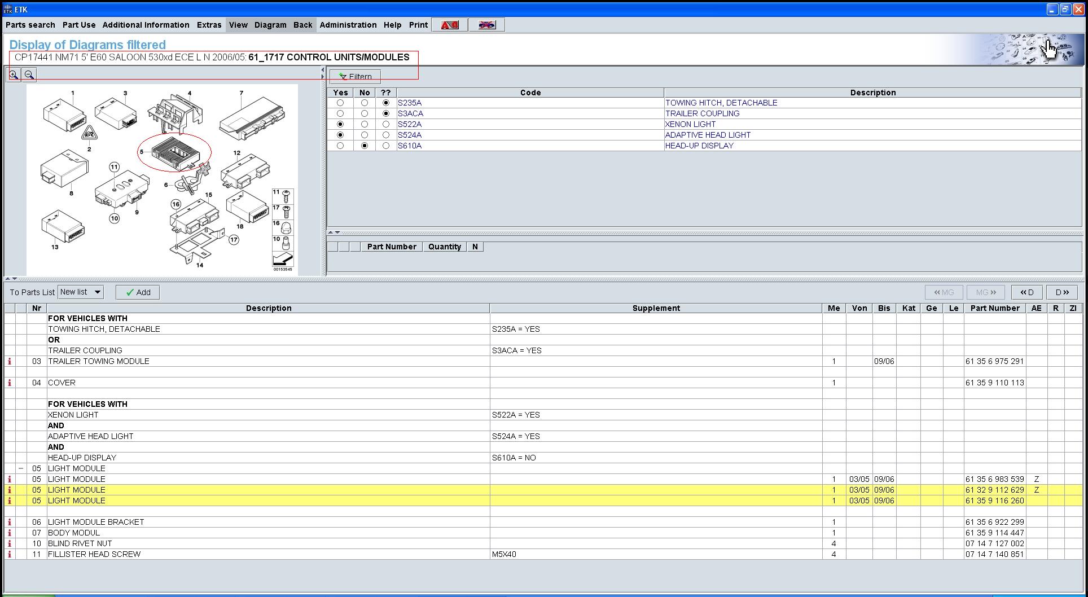Open info icon for BODY MODUL row
Screen dimensions: 1088x597
[x=10, y=533]
